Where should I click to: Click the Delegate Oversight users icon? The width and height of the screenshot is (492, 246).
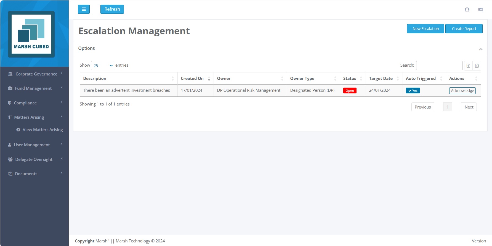10,160
